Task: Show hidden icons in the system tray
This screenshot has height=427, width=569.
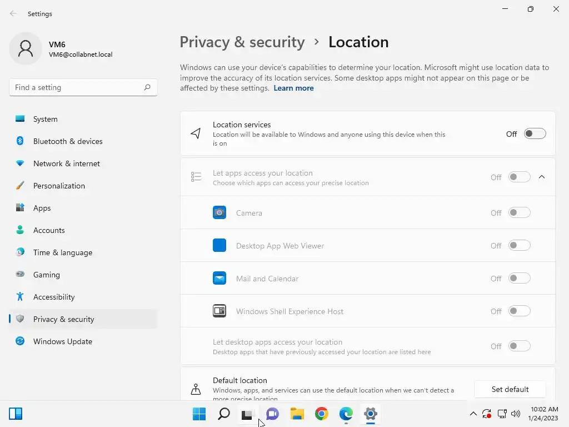Action: coord(473,414)
